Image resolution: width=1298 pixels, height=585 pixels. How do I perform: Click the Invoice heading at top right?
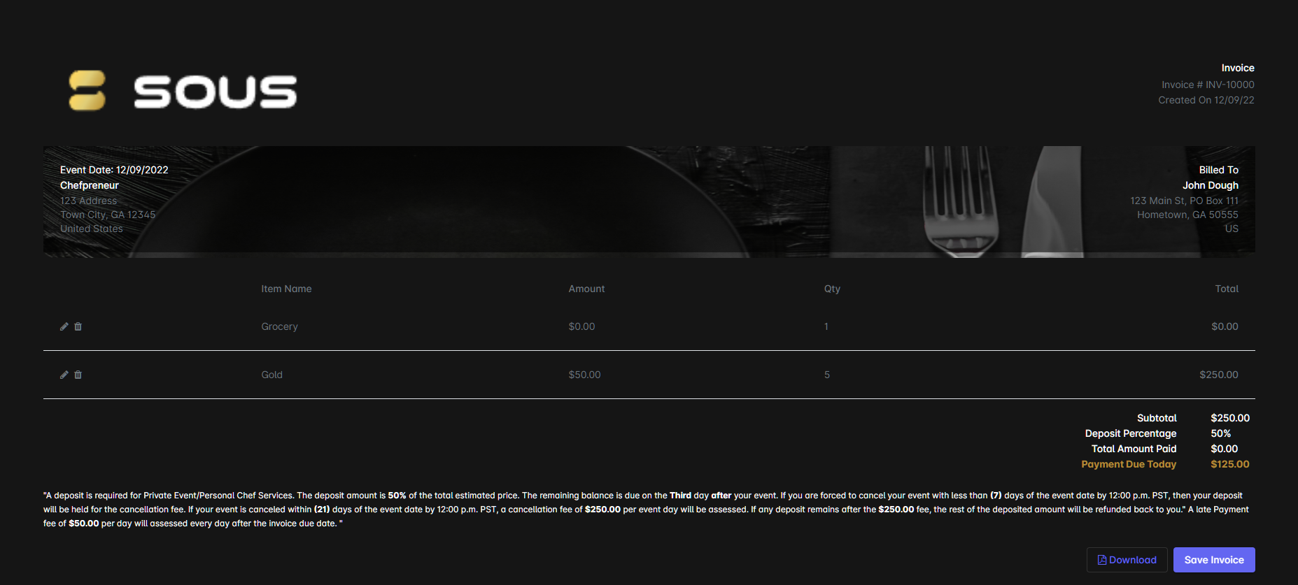[1238, 68]
